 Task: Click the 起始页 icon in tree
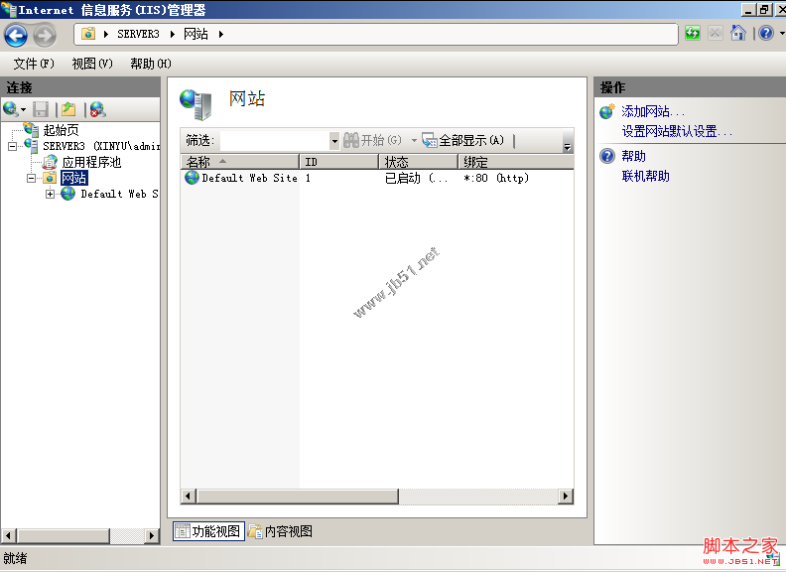(32, 130)
